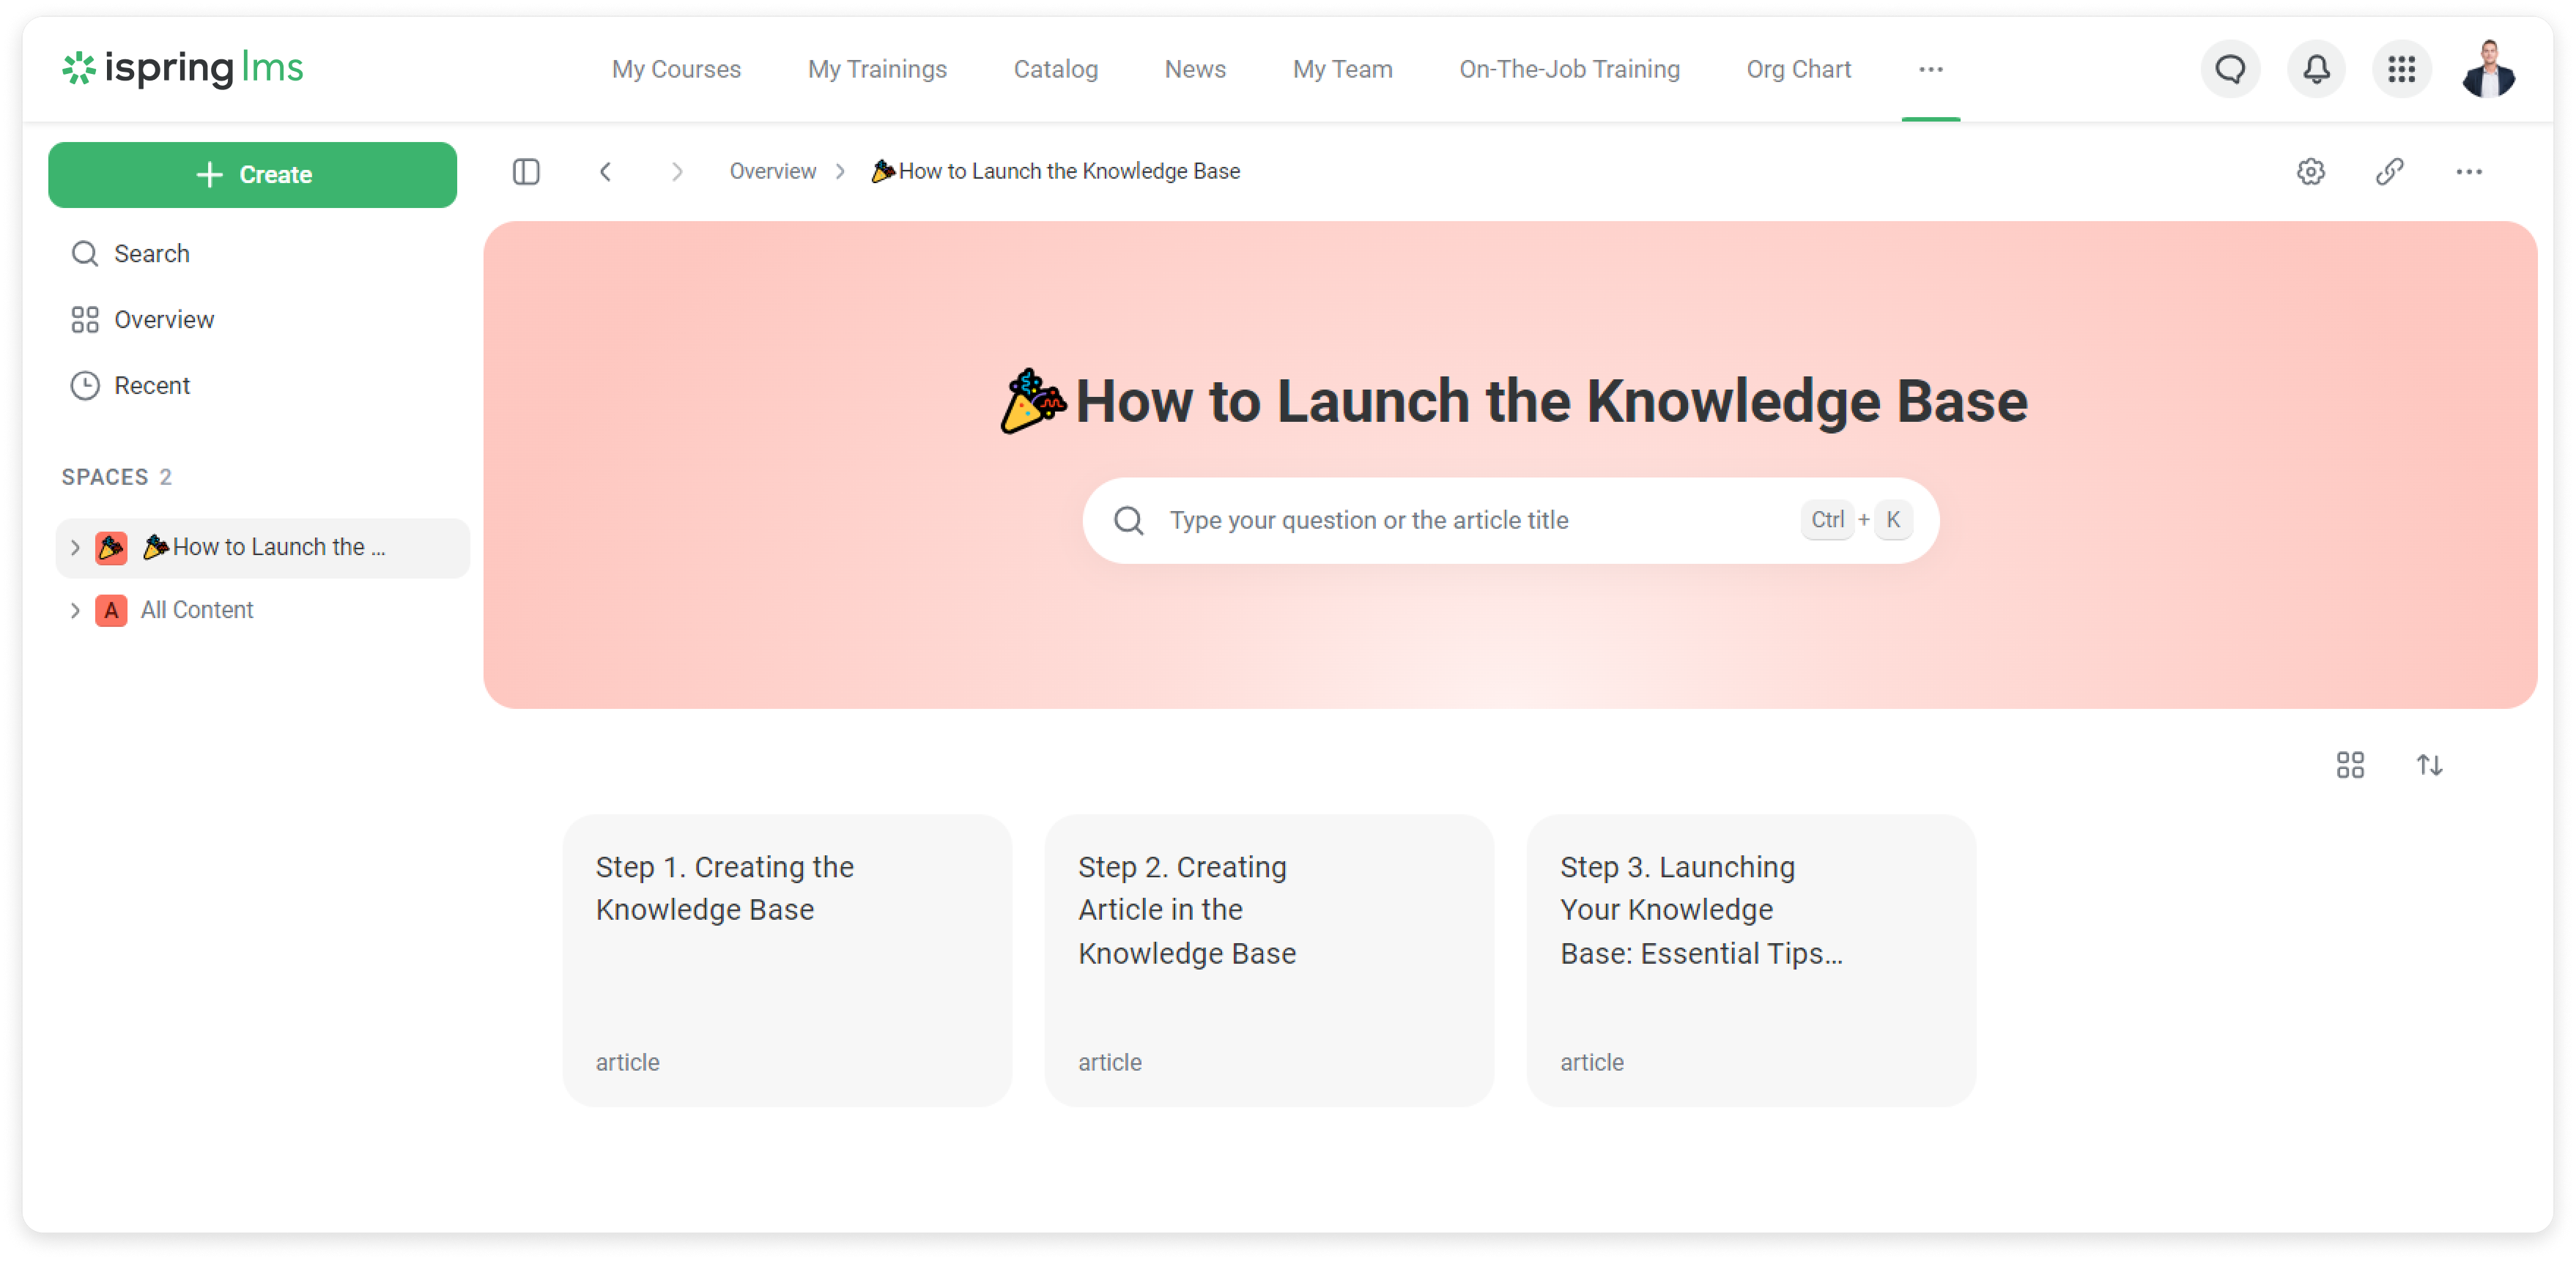2576x1261 pixels.
Task: Open space settings gear icon
Action: tap(2310, 172)
